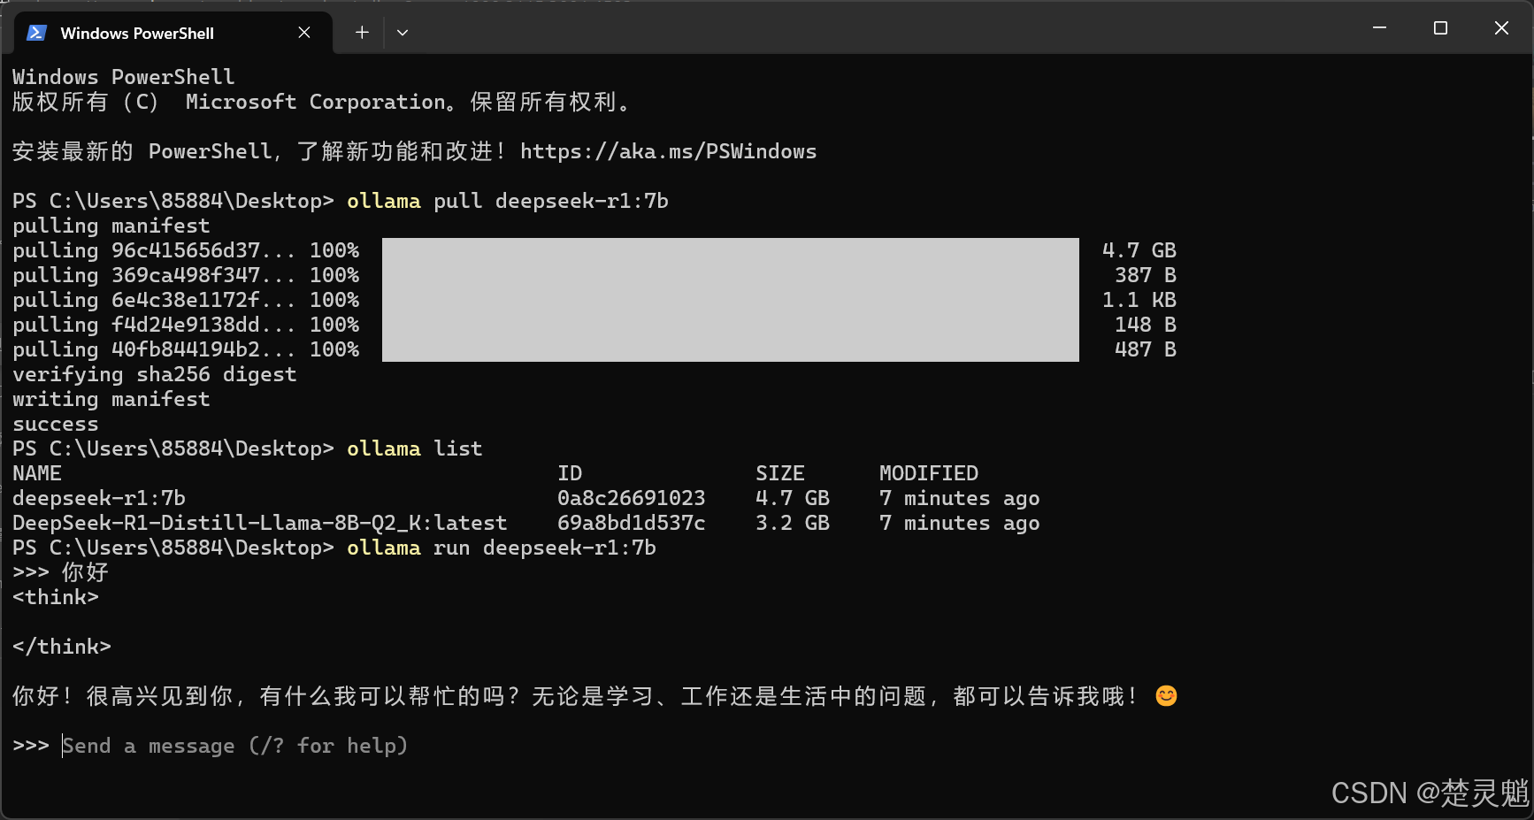Click the ID column header
This screenshot has width=1534, height=820.
(x=570, y=473)
